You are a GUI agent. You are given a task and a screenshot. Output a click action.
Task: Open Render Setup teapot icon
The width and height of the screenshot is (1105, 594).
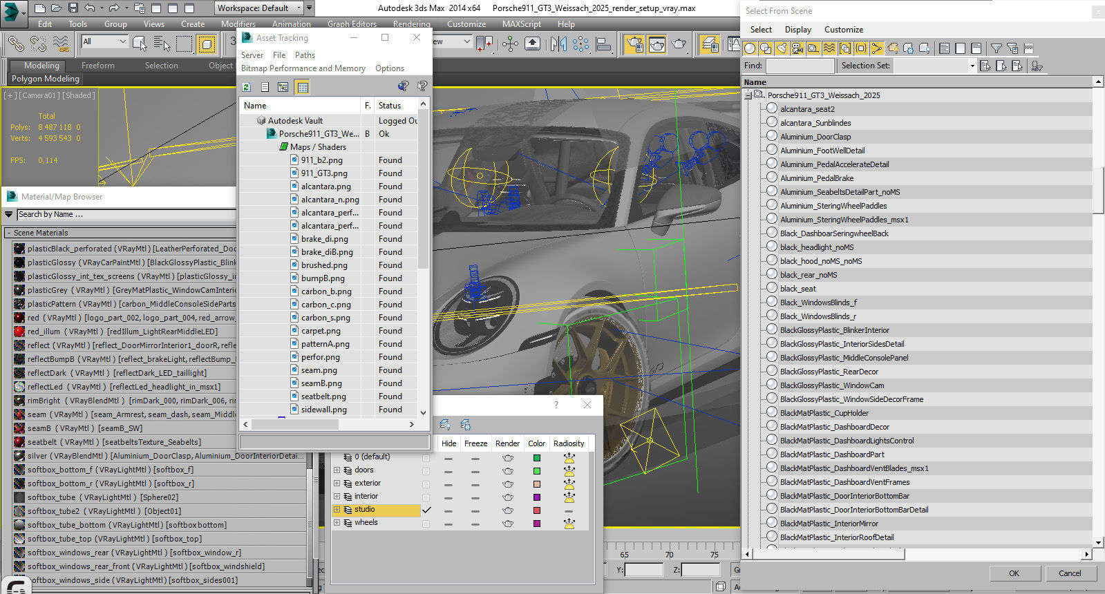pos(634,44)
